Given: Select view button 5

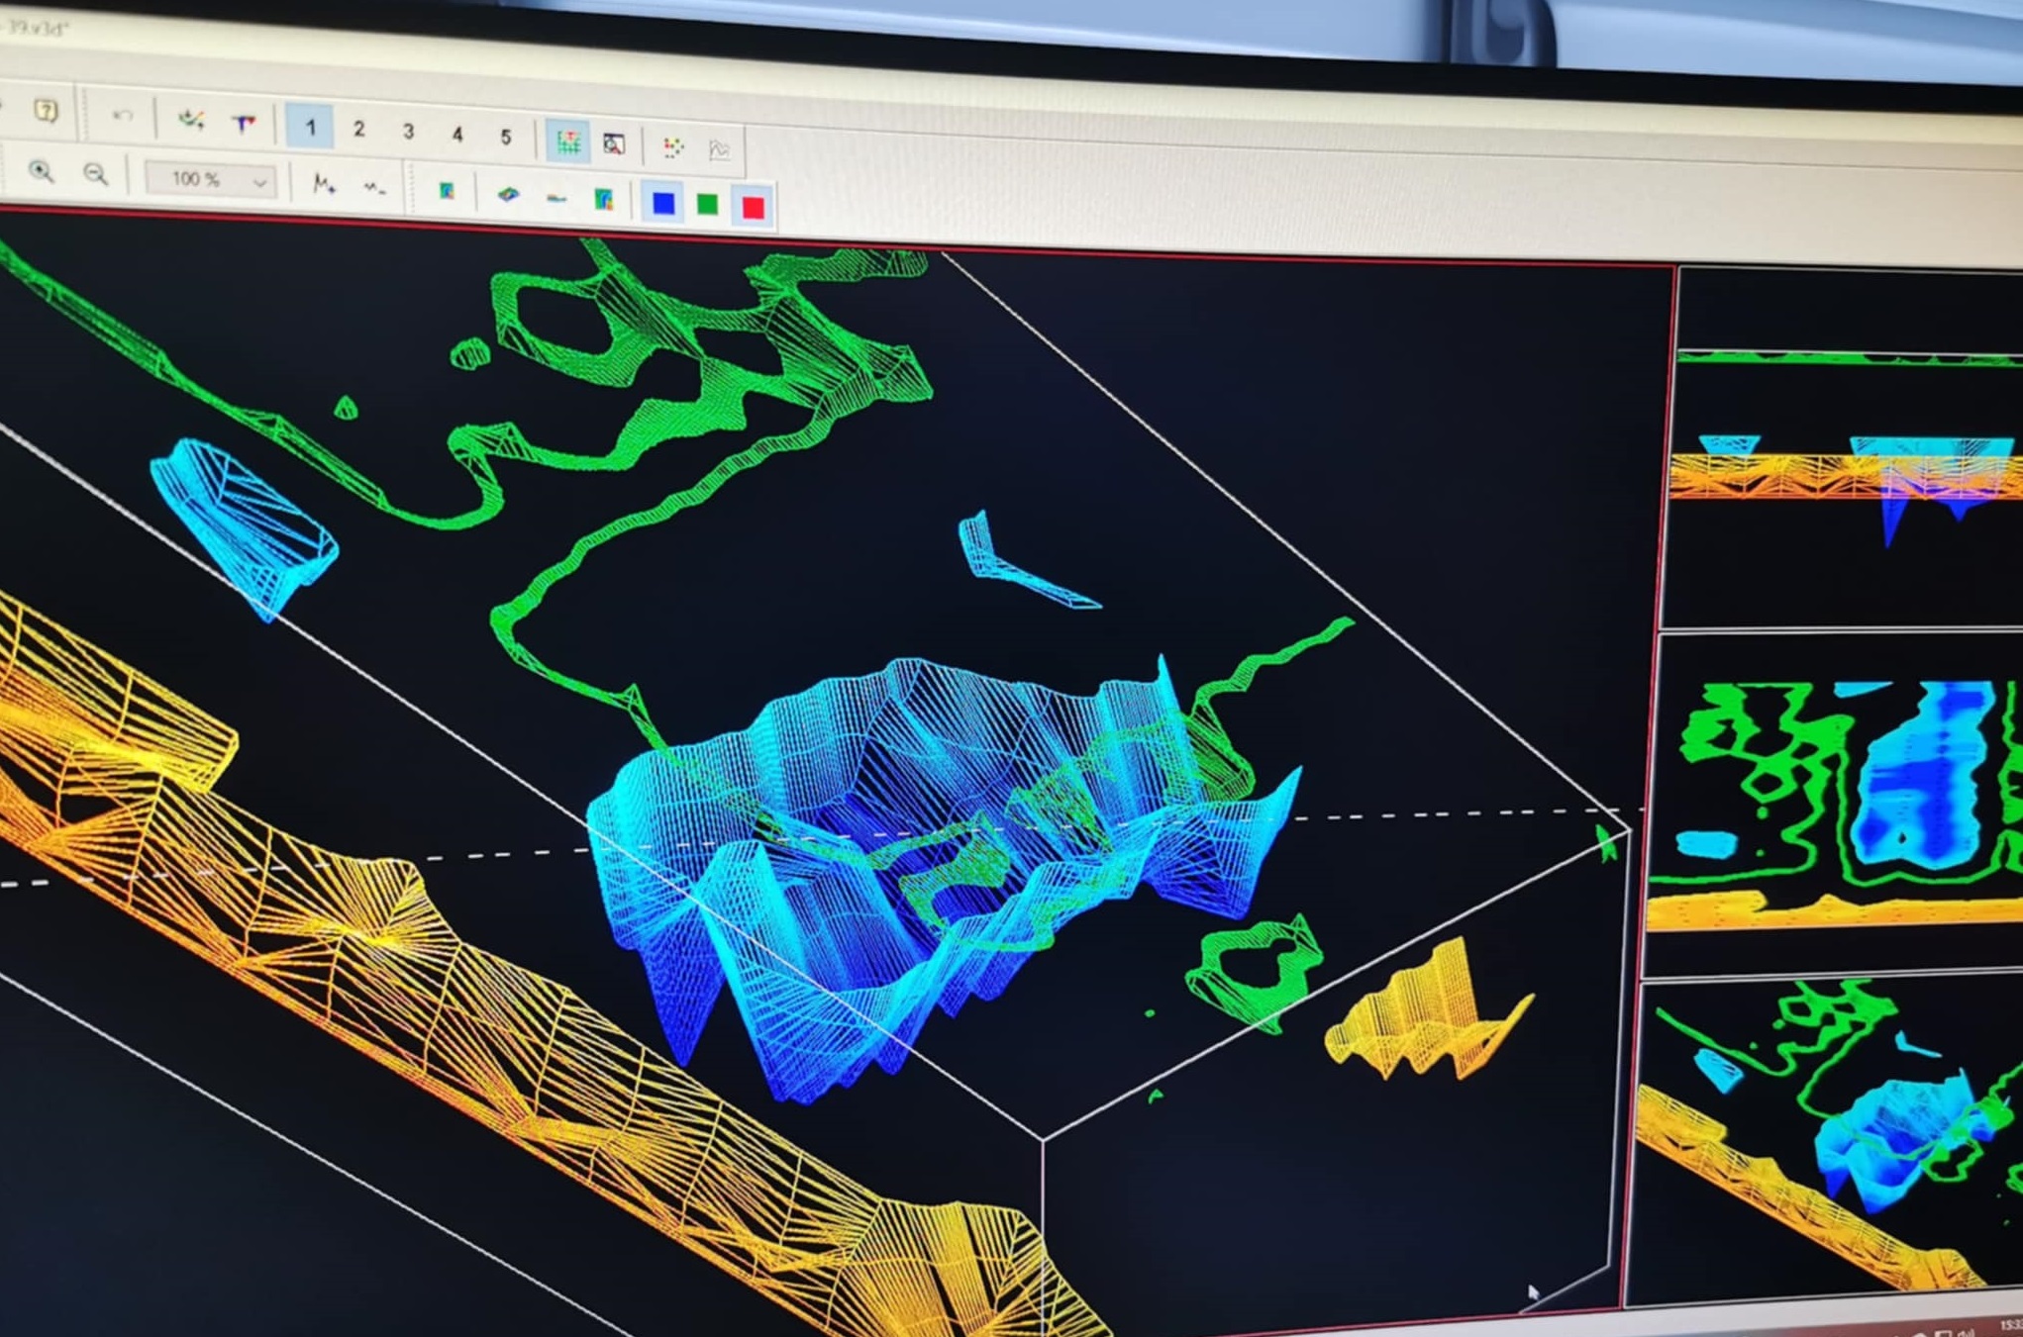Looking at the screenshot, I should coord(505,137).
